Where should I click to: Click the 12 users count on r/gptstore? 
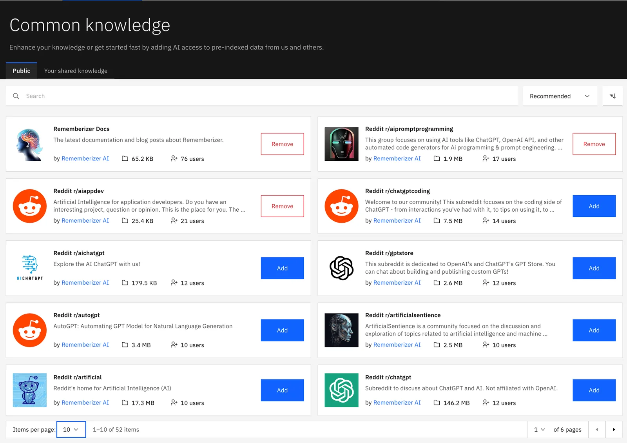(504, 283)
